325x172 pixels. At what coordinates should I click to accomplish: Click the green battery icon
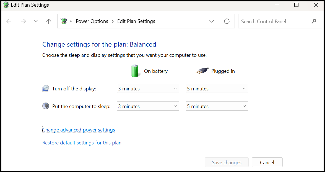coord(135,71)
